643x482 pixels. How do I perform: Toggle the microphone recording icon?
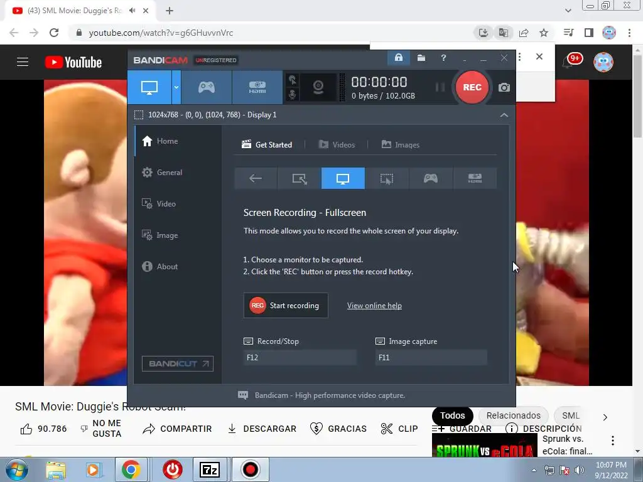pyautogui.click(x=293, y=94)
